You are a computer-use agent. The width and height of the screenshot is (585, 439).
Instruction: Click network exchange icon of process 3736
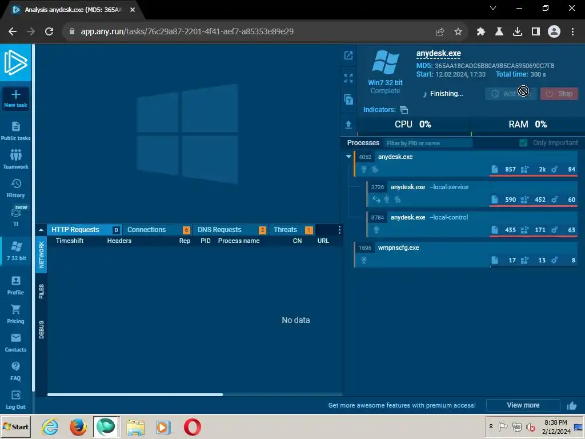pos(376,199)
